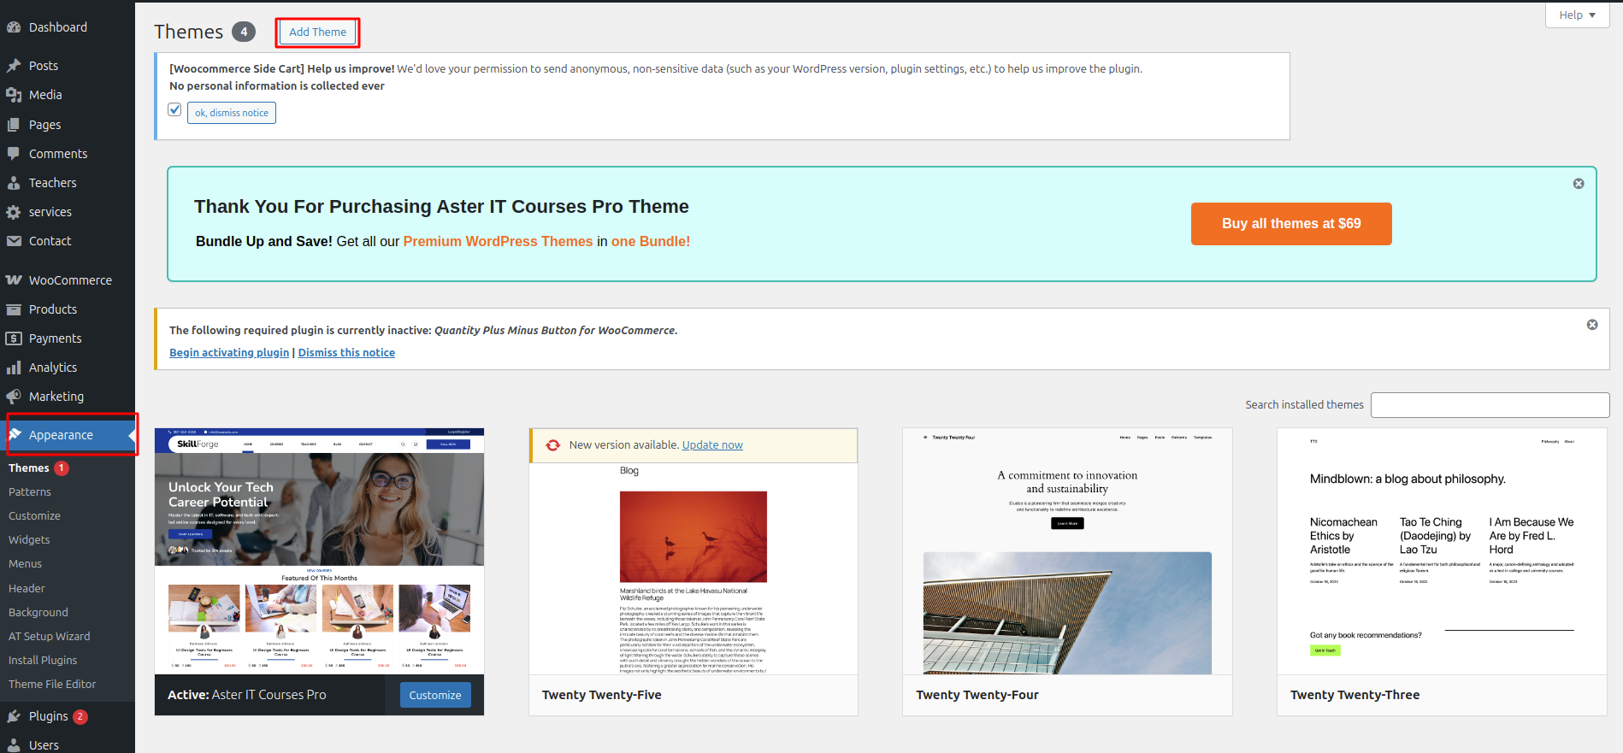Click the Contact envelope icon
The image size is (1623, 753).
[14, 241]
